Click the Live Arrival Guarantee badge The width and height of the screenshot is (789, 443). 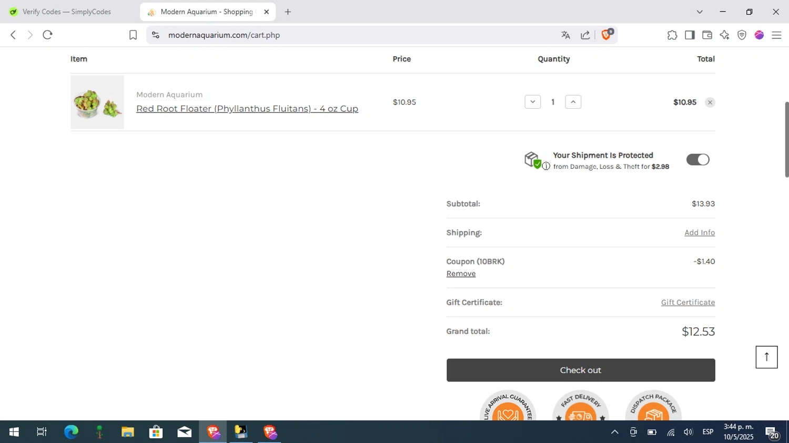pyautogui.click(x=508, y=405)
